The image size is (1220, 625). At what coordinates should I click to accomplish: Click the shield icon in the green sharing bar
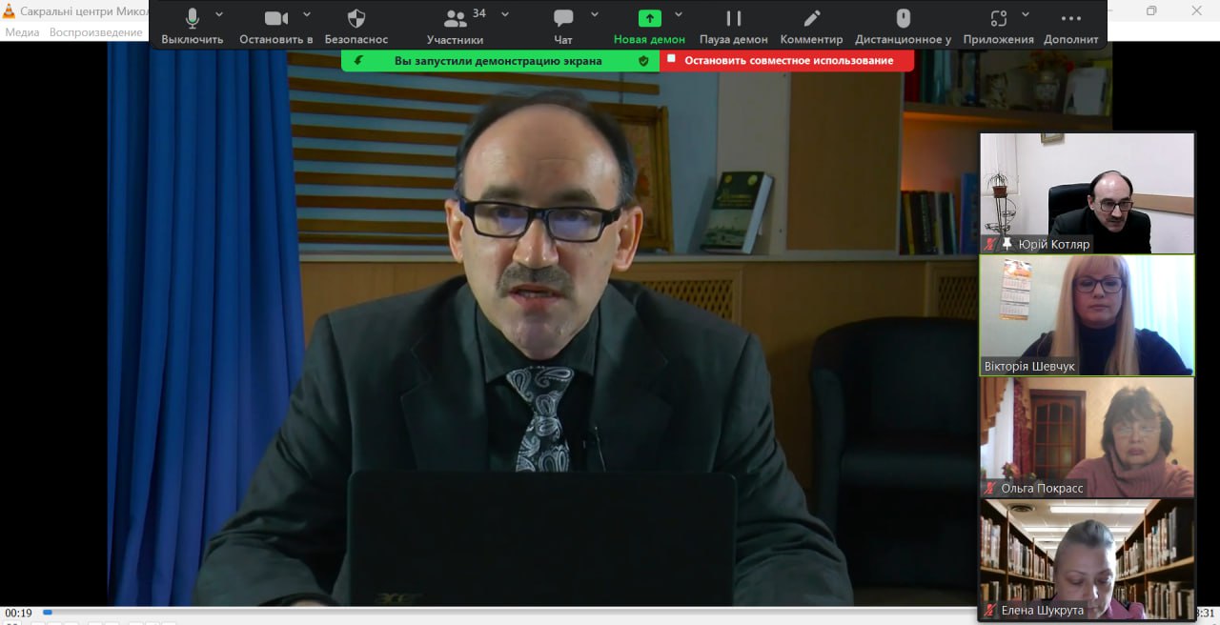[x=643, y=61]
